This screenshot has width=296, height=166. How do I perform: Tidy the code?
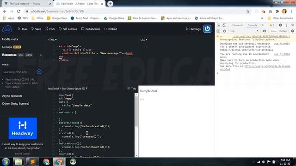coord(131,89)
